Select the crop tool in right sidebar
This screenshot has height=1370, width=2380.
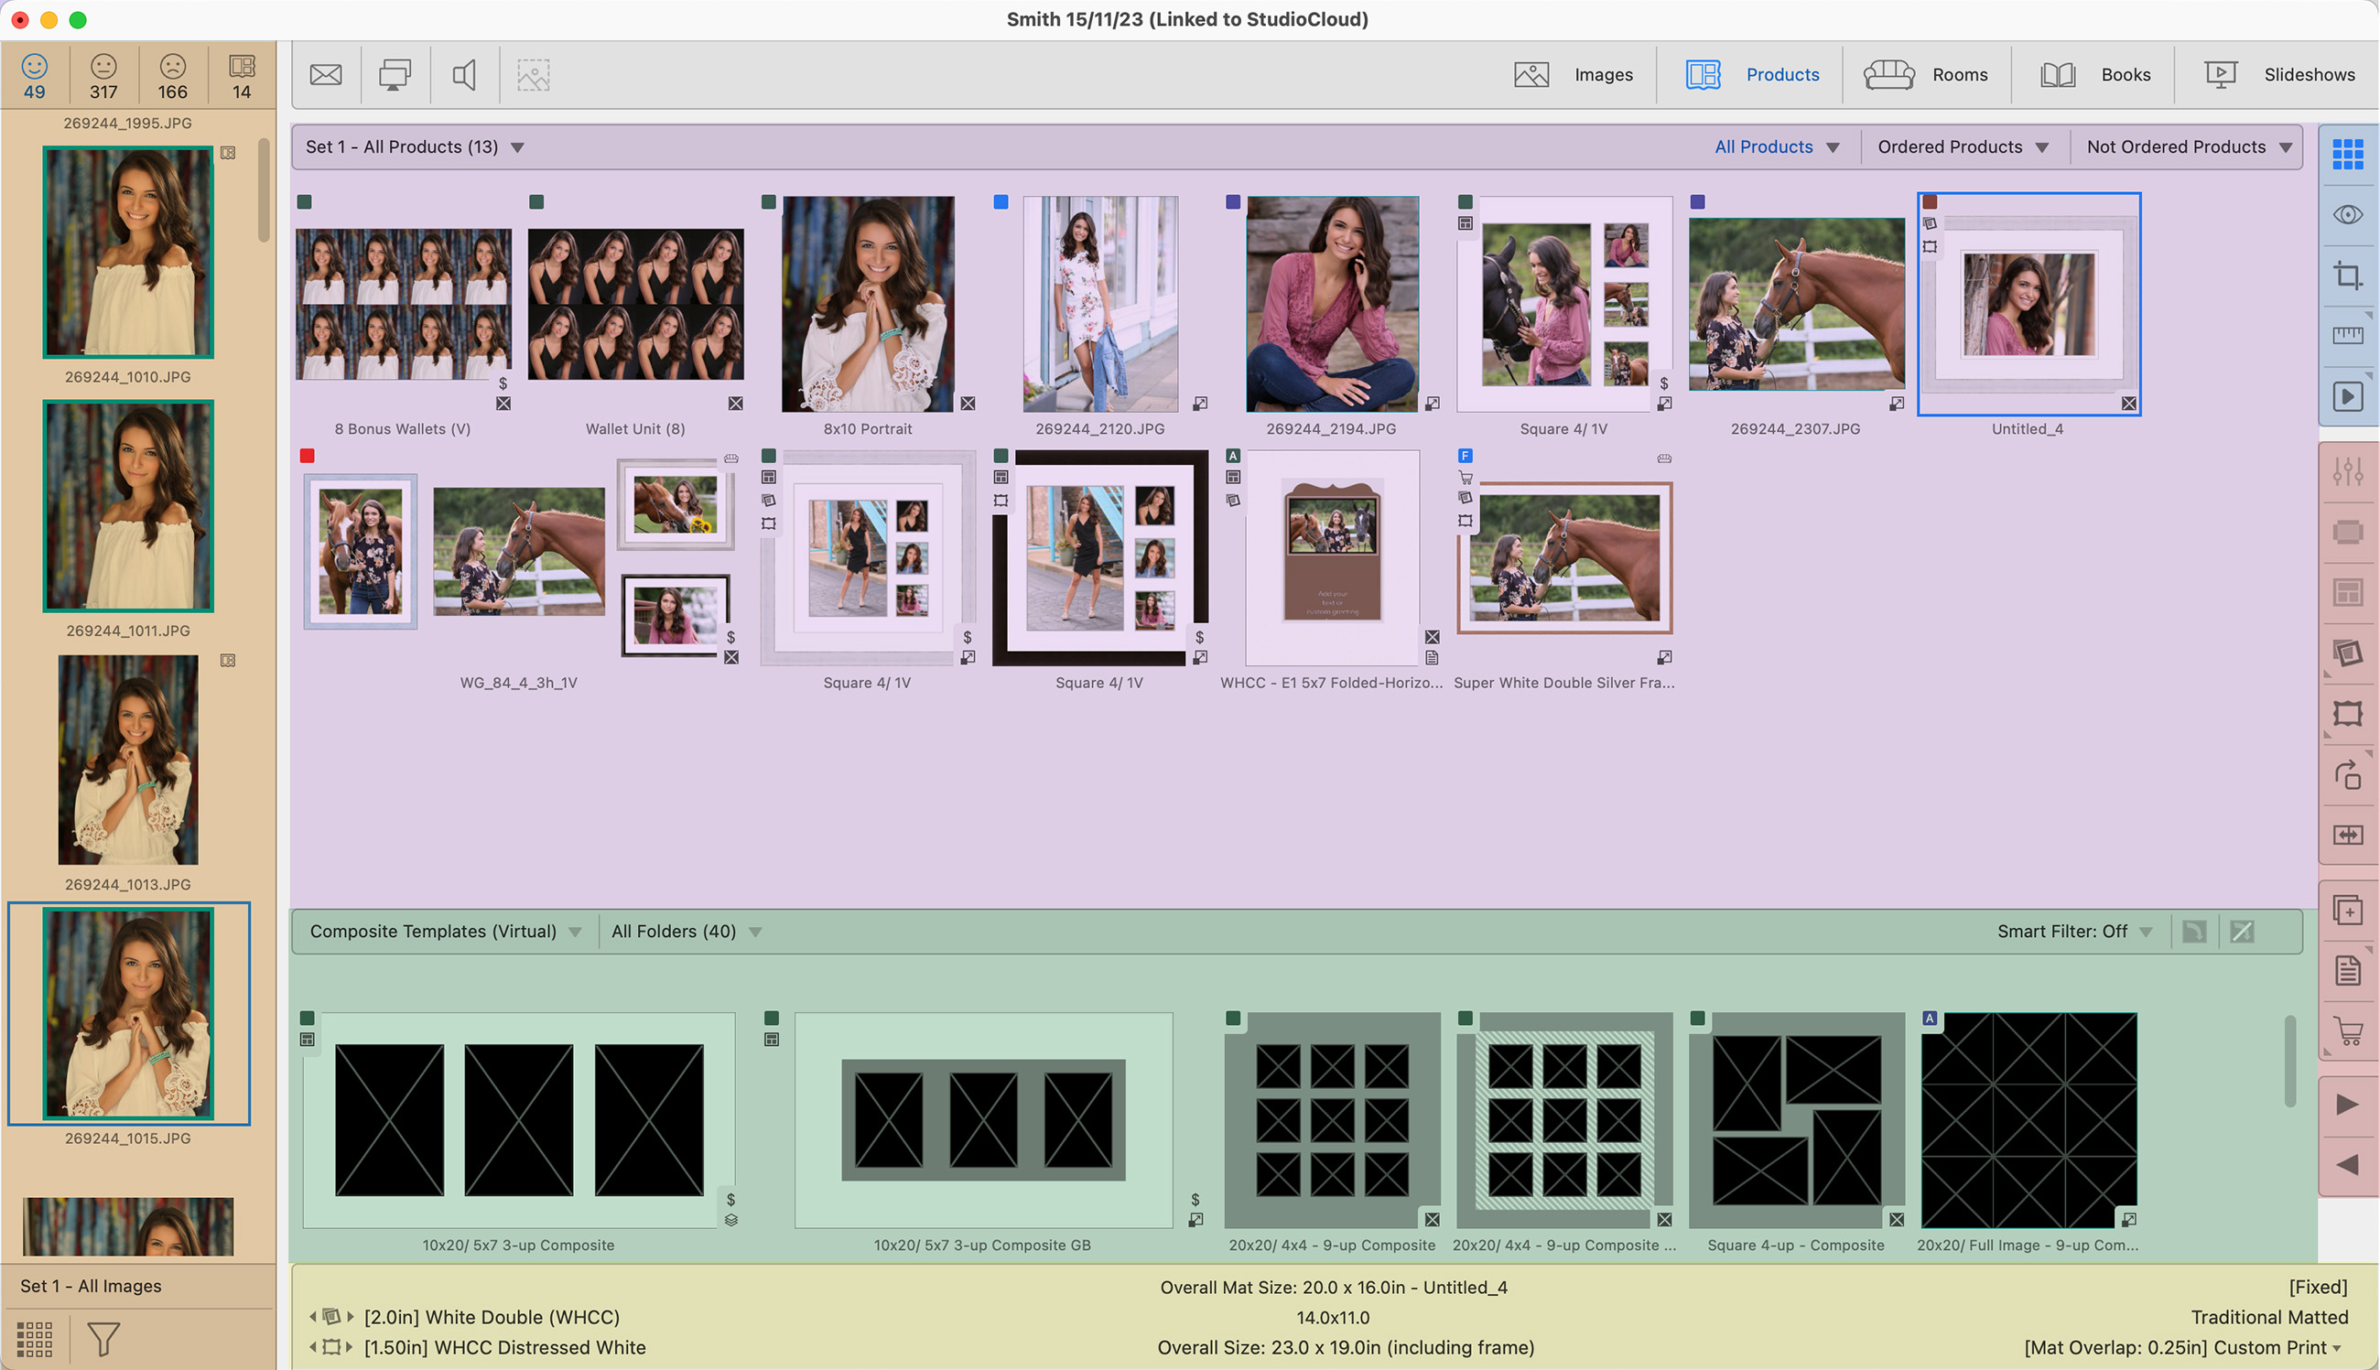coord(2347,275)
